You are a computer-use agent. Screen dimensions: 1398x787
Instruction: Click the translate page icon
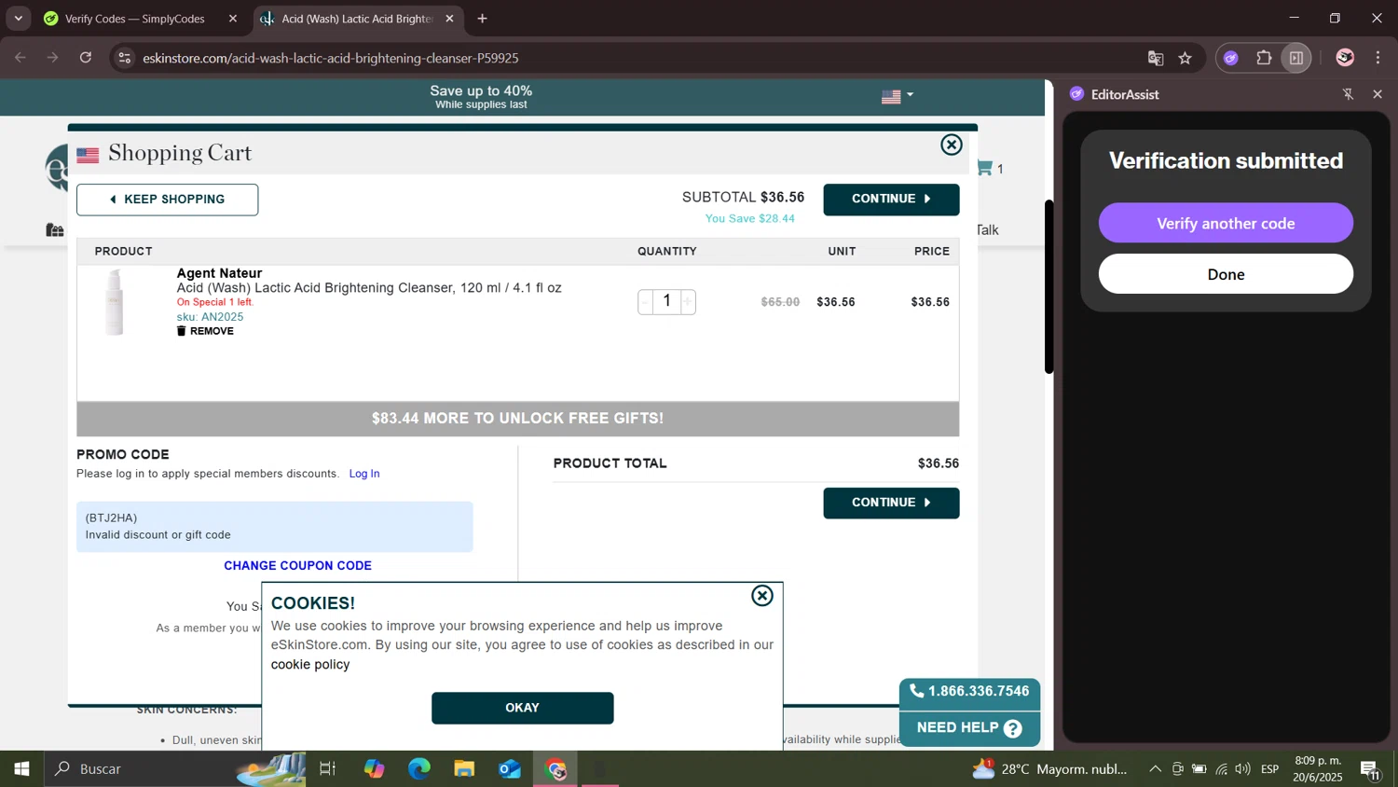[x=1156, y=58]
